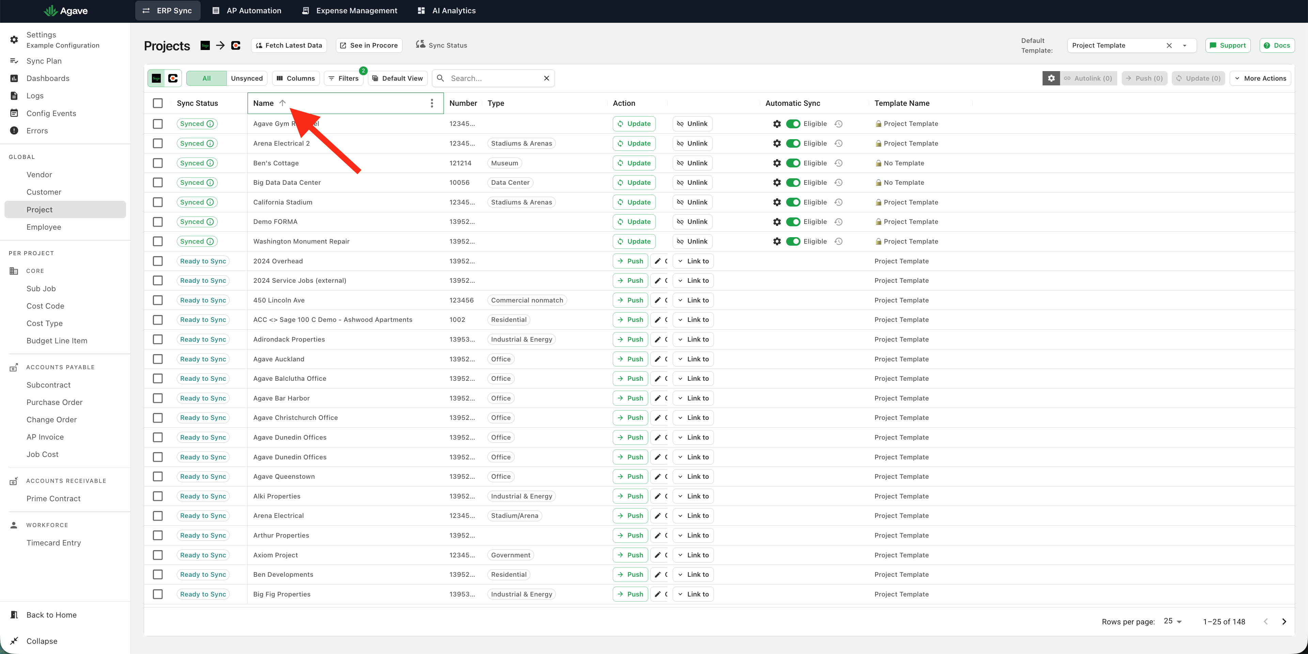
Task: Tick the select-all header checkbox
Action: pyautogui.click(x=158, y=103)
